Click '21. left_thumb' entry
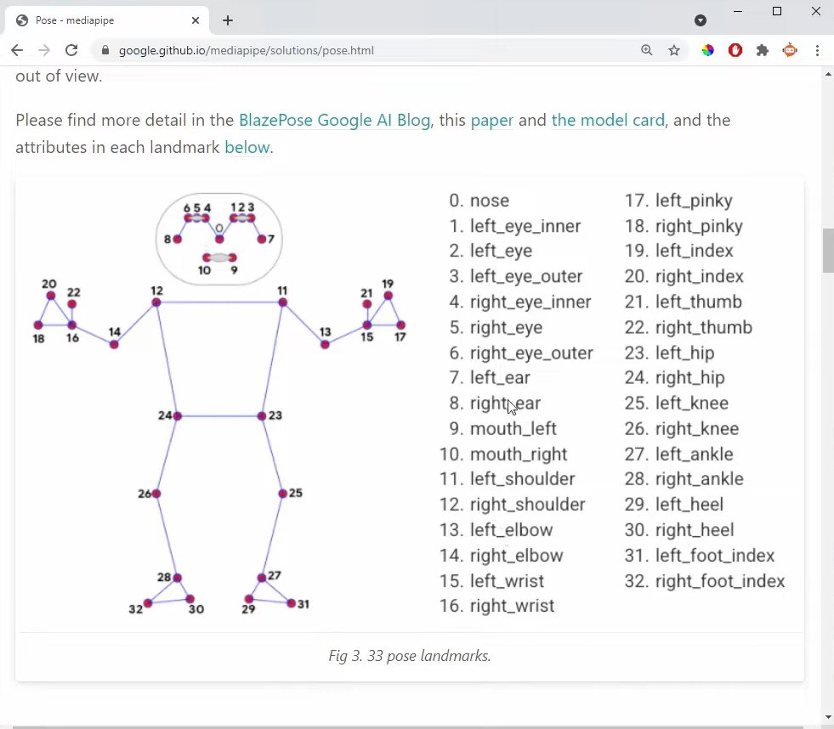Screen dimensions: 834x729 click(684, 302)
